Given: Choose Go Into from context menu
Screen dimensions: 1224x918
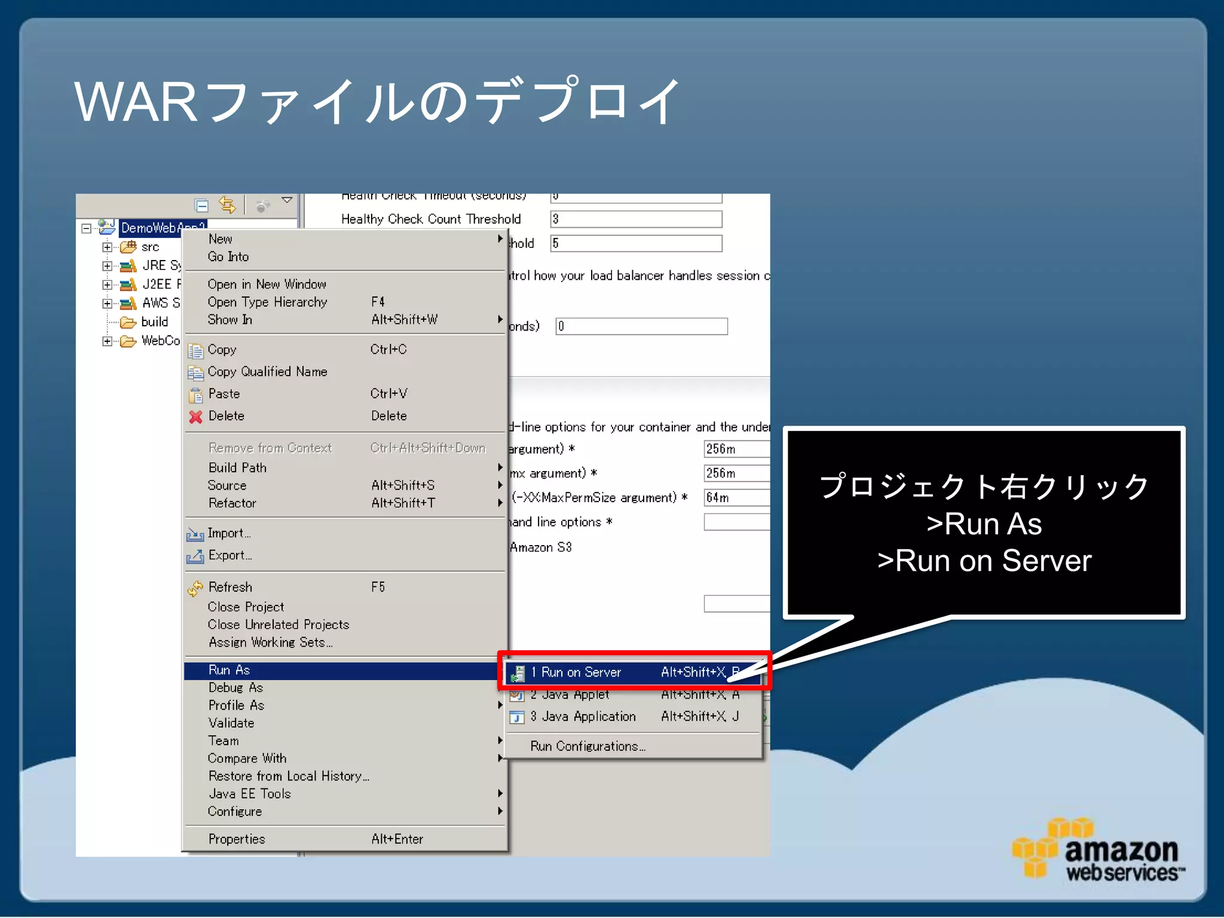Looking at the screenshot, I should click(345, 257).
